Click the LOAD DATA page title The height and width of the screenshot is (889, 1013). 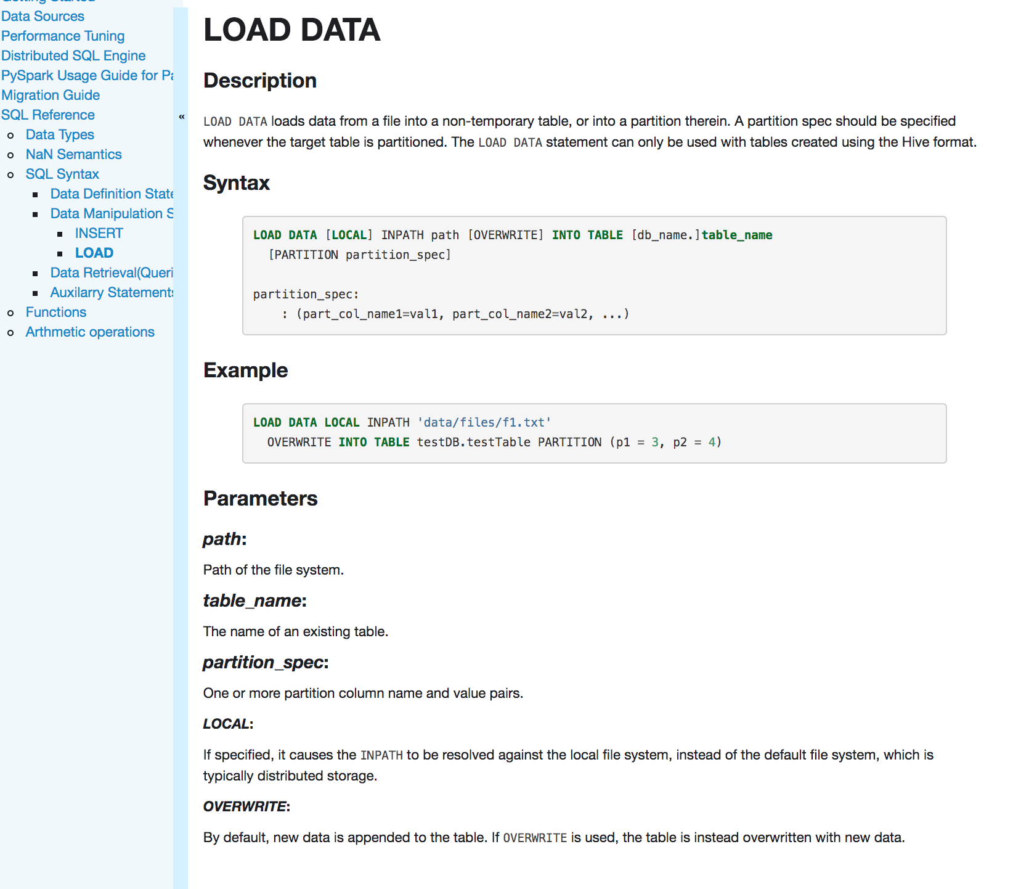pos(292,30)
